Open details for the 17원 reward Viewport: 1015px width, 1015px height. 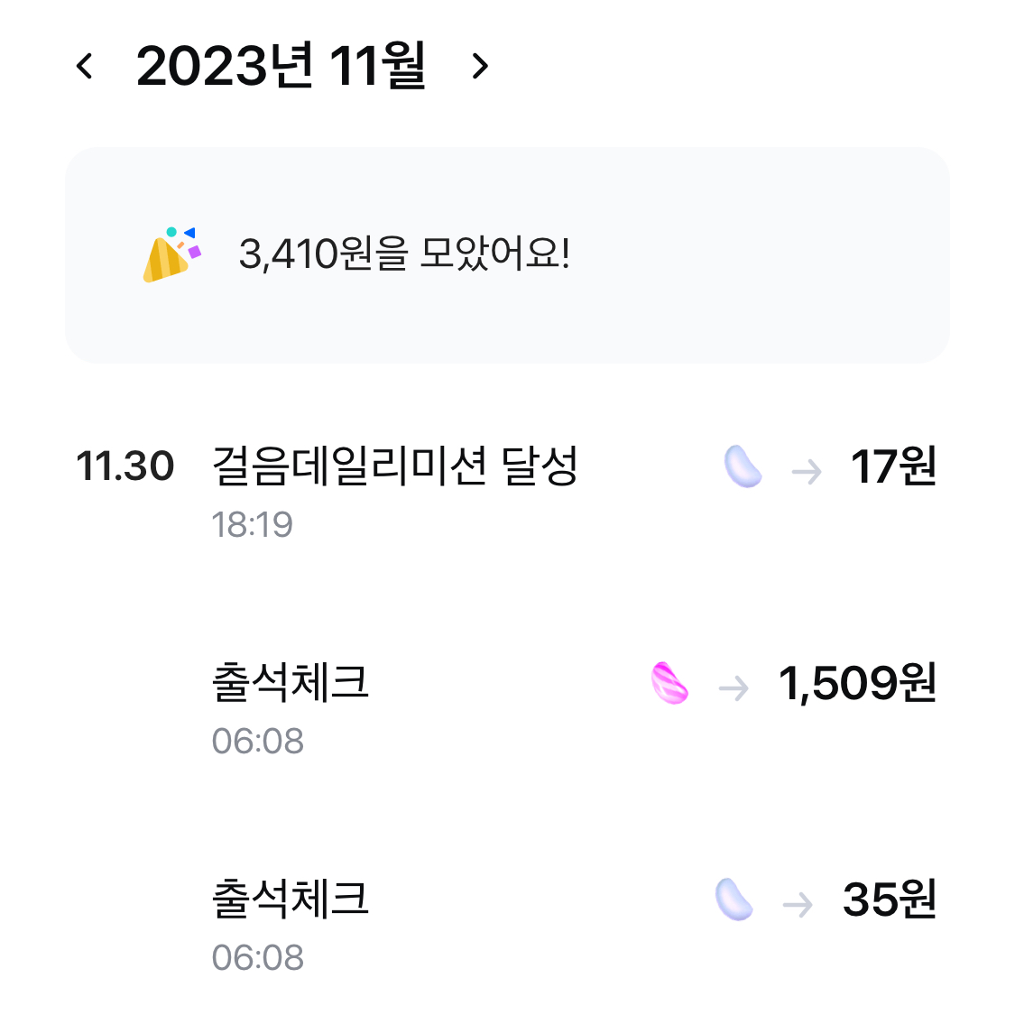(893, 466)
